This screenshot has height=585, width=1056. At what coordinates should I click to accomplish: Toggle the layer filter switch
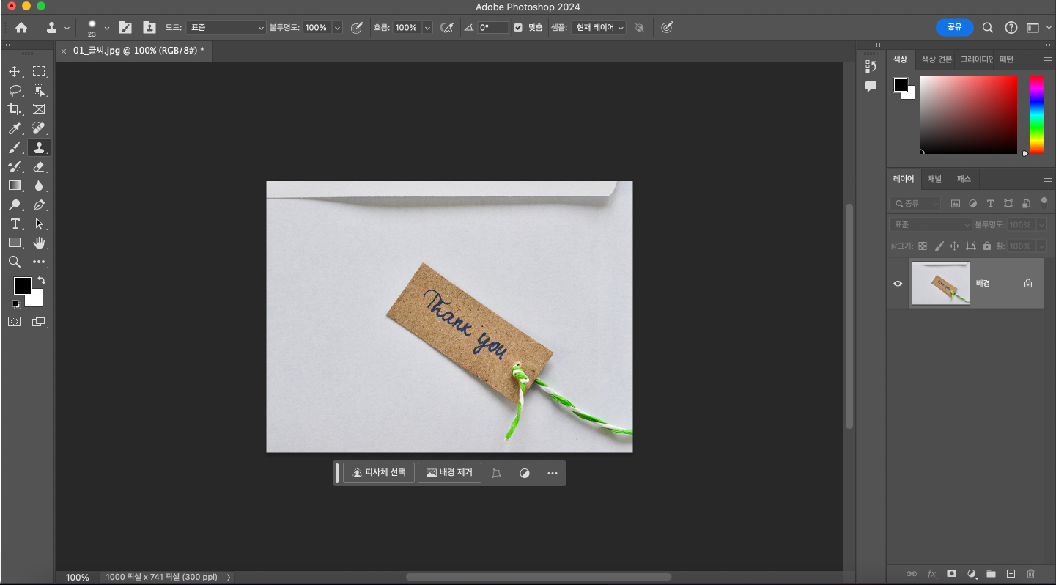click(x=1044, y=202)
